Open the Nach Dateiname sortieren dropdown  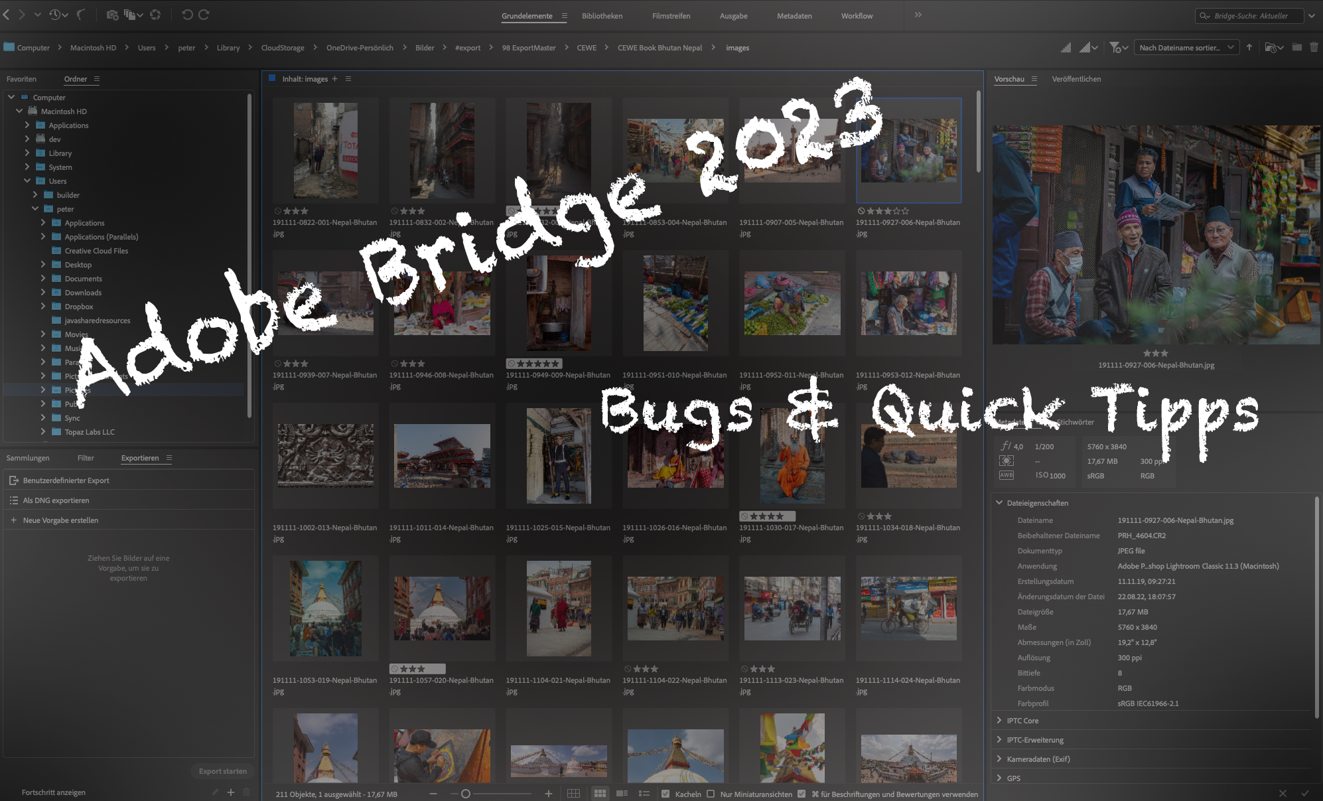tap(1186, 48)
